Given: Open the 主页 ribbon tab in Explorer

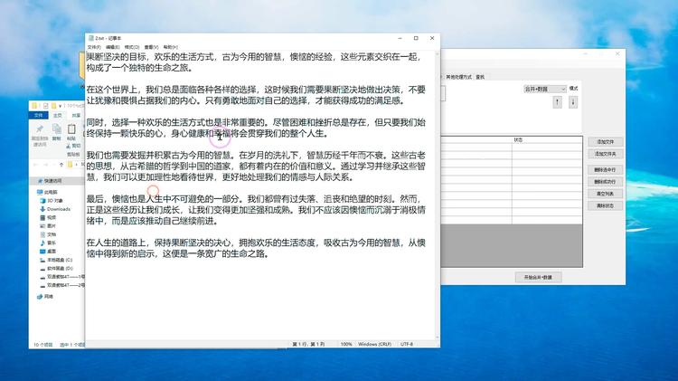Looking at the screenshot, I should pos(58,115).
